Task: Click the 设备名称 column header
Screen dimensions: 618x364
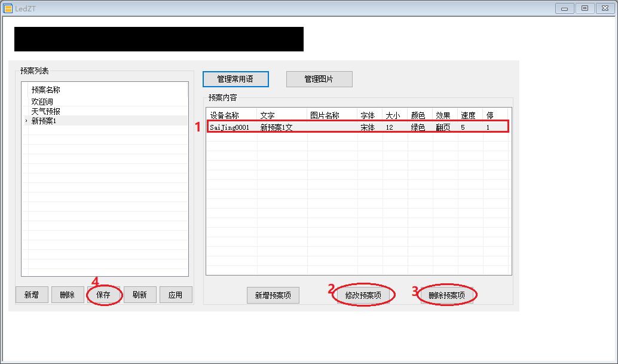Action: point(232,115)
